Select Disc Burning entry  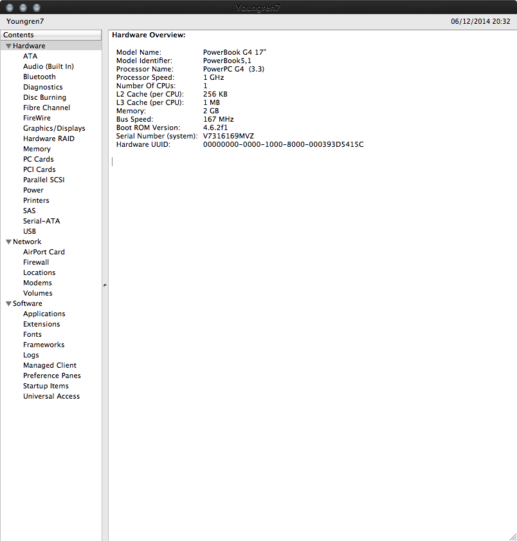[44, 97]
